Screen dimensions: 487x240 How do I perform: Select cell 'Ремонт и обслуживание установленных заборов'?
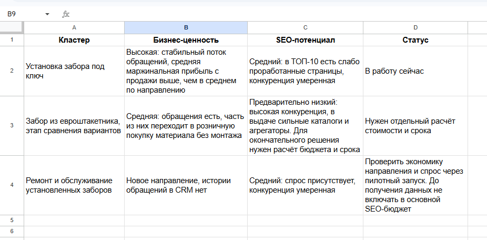point(74,185)
